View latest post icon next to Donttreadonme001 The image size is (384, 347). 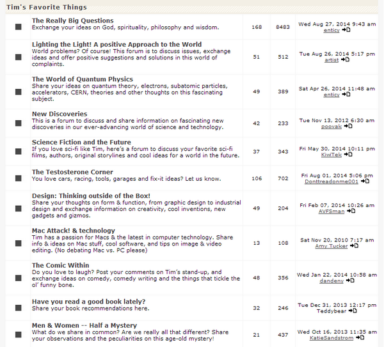click(365, 181)
